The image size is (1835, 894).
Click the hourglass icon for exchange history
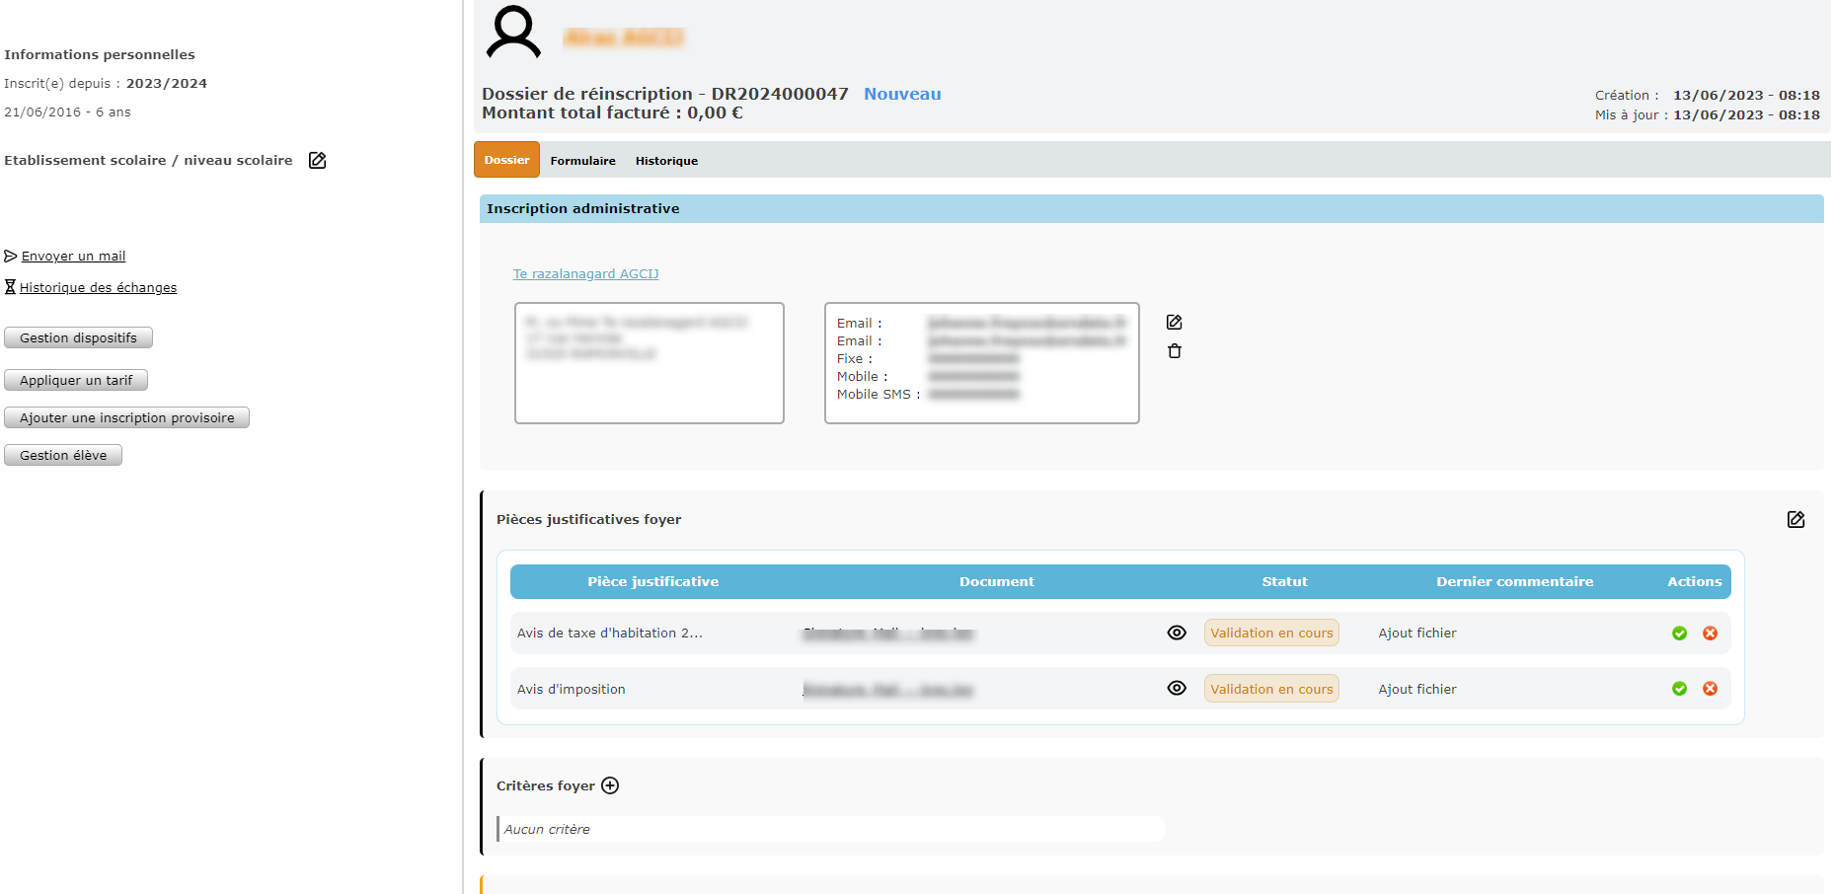click(x=10, y=287)
